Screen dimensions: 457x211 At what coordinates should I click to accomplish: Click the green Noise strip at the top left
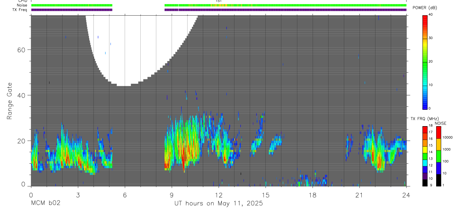pyautogui.click(x=72, y=5)
